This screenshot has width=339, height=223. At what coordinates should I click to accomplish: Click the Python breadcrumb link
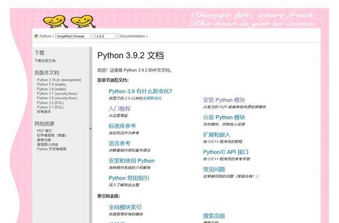(45, 36)
